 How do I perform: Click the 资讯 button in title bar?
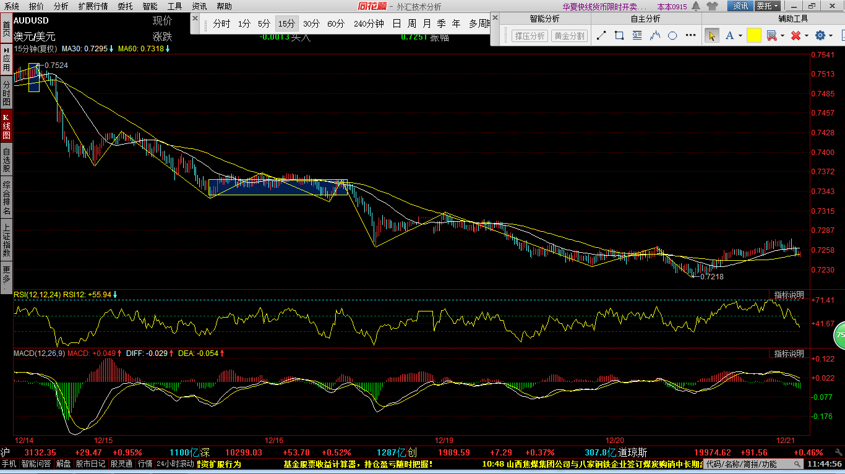(740, 6)
